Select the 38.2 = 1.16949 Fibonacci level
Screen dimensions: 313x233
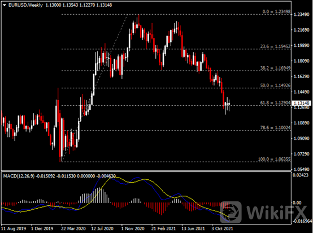click(275, 68)
